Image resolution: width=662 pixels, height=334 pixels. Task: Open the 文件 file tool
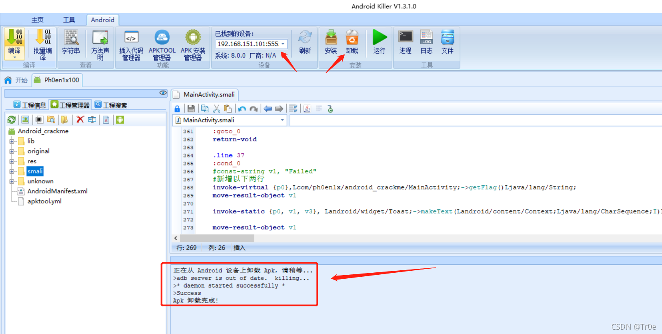click(447, 42)
